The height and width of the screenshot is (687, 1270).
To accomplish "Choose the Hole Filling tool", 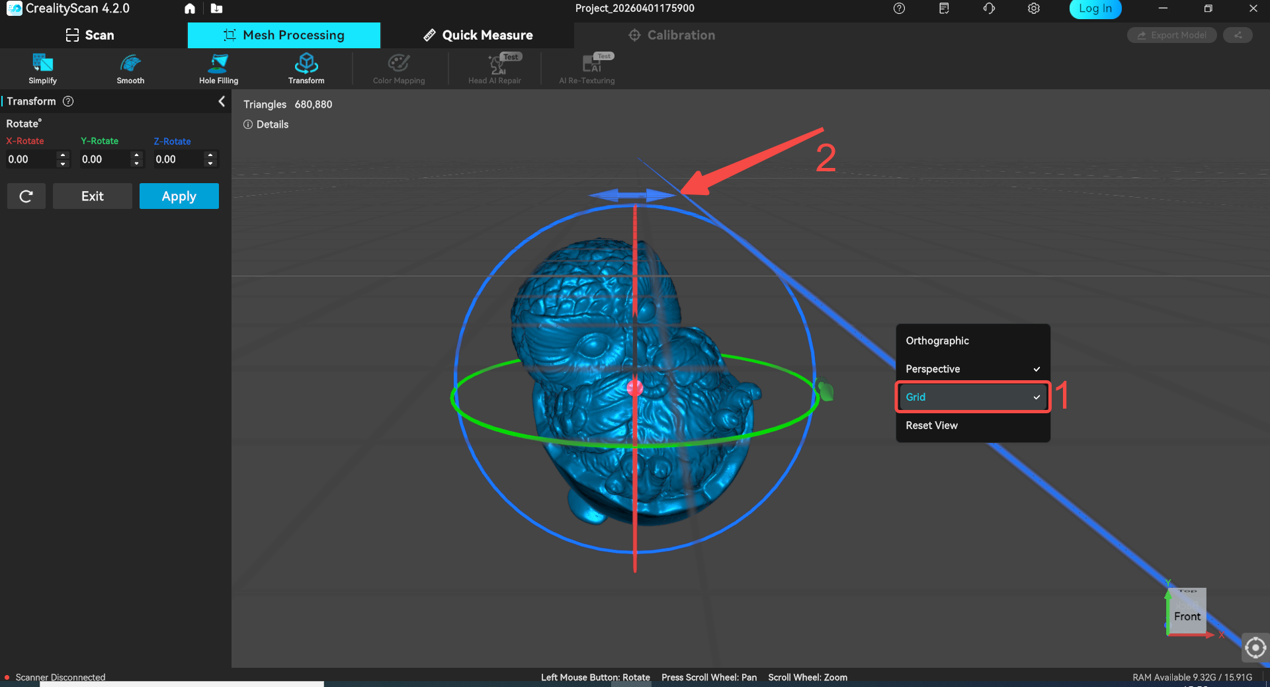I will (218, 69).
